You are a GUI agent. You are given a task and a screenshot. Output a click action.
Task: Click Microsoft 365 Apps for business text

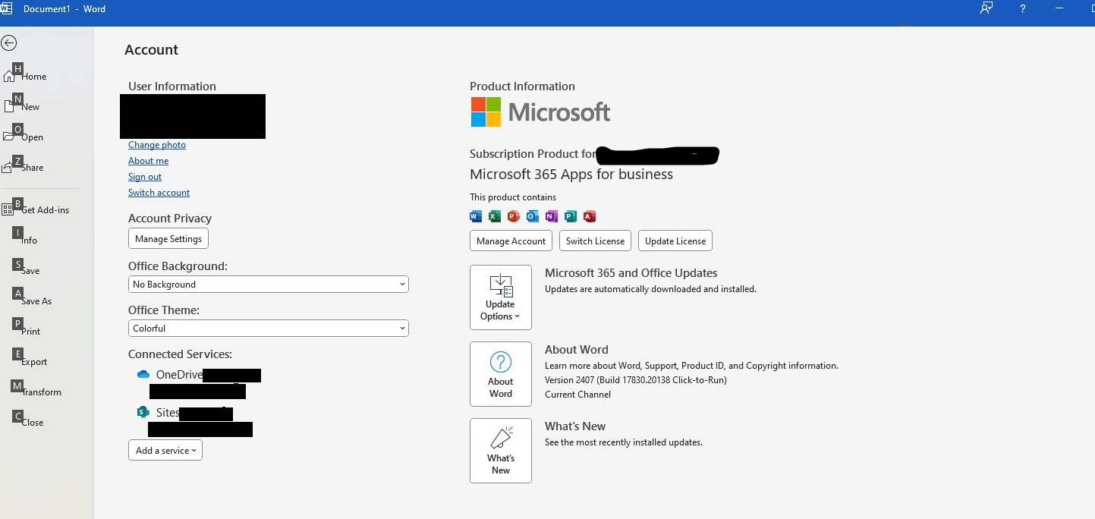point(571,175)
